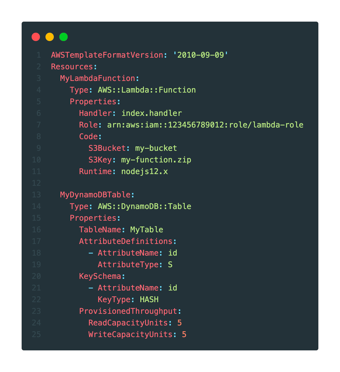Click the MyTable table name value
This screenshot has width=340, height=372.
(147, 230)
